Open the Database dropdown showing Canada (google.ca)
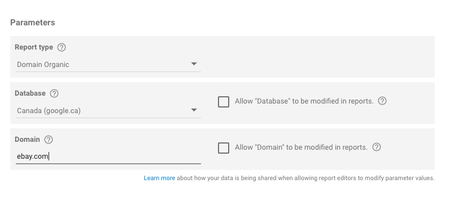The image size is (476, 215). click(108, 111)
